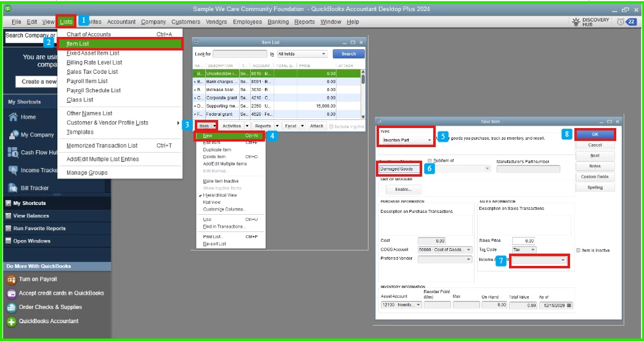Image resolution: width=644 pixels, height=341 pixels.
Task: Select the Federal grant row in Item List
Action: coord(277,114)
